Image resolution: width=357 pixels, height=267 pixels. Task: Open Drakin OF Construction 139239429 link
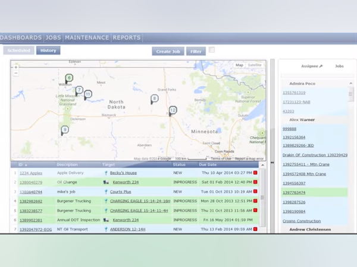(x=315, y=155)
